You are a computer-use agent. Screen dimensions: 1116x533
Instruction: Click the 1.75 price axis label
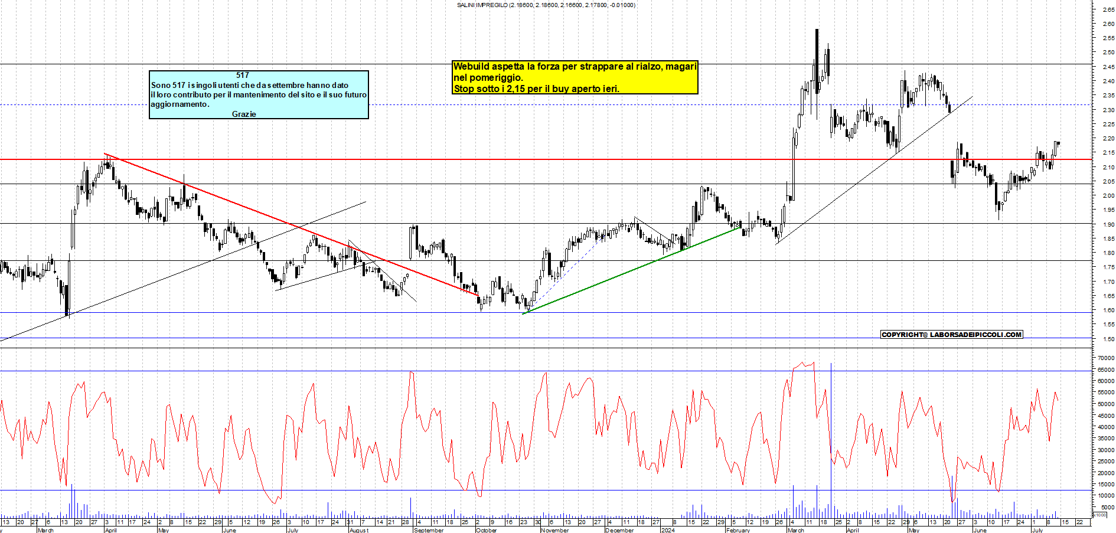pyautogui.click(x=1108, y=267)
